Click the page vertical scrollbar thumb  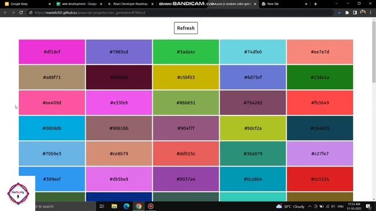click(x=374, y=52)
